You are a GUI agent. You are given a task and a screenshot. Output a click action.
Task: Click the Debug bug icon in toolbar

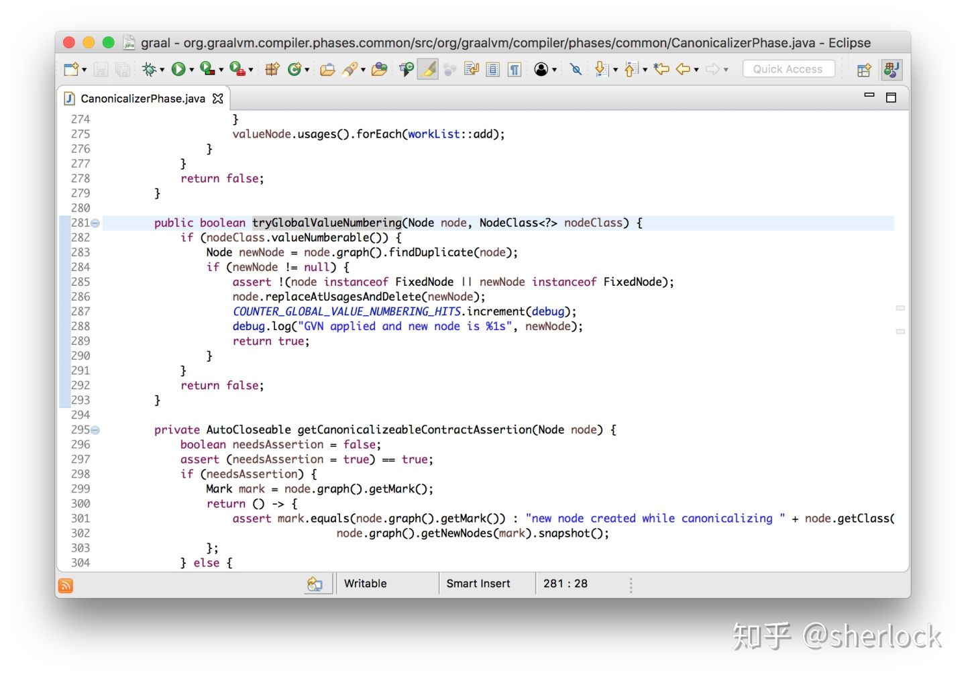click(150, 69)
